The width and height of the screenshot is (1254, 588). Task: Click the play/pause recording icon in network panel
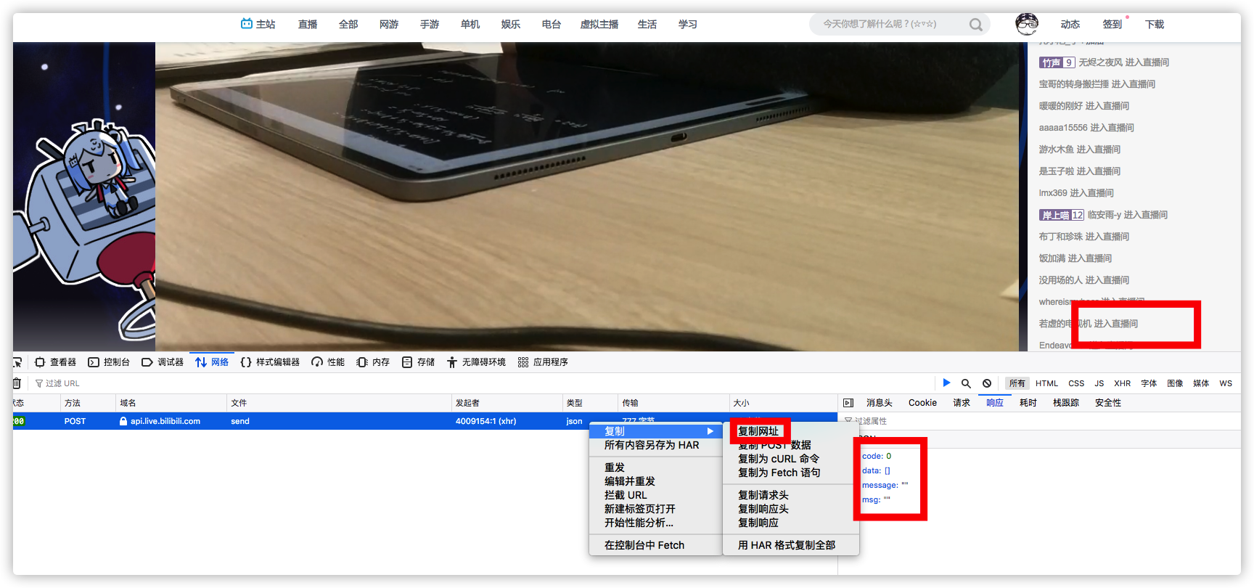coord(946,383)
